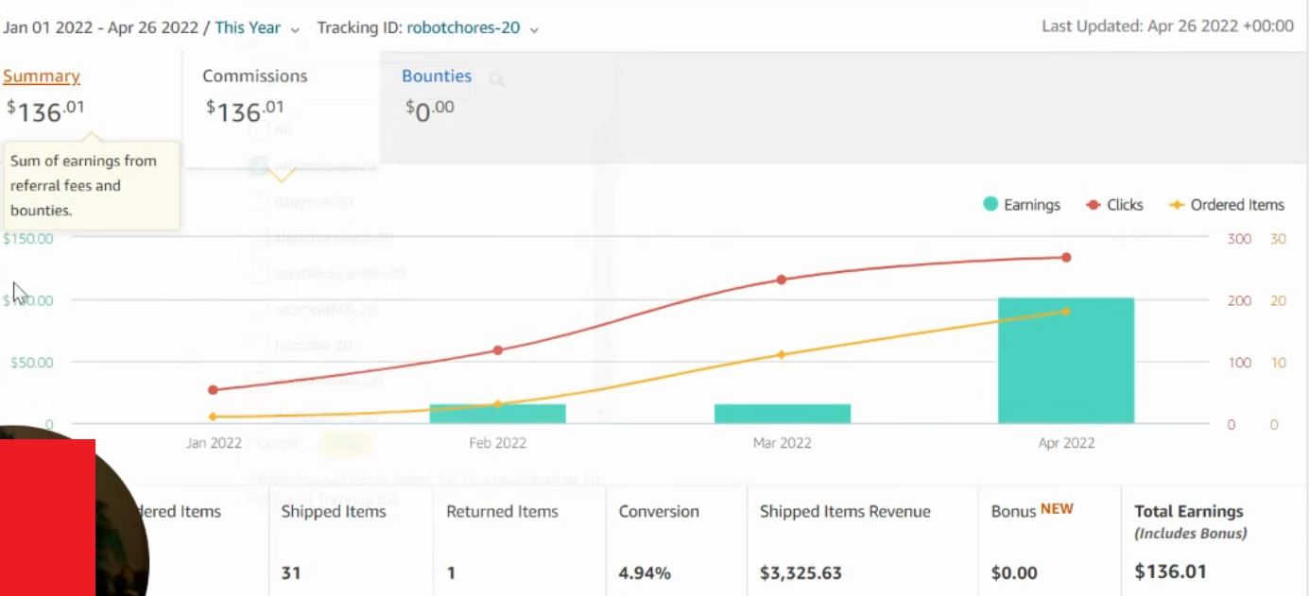The image size is (1309, 596).
Task: Click the Mar 2022 earnings bar
Action: [783, 414]
